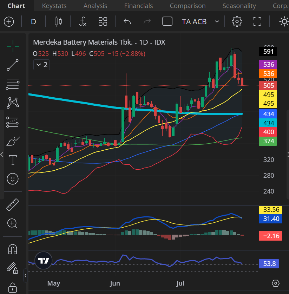This screenshot has height=294, width=289.
Task: Click the red −2.16 histogram label
Action: coord(271,236)
